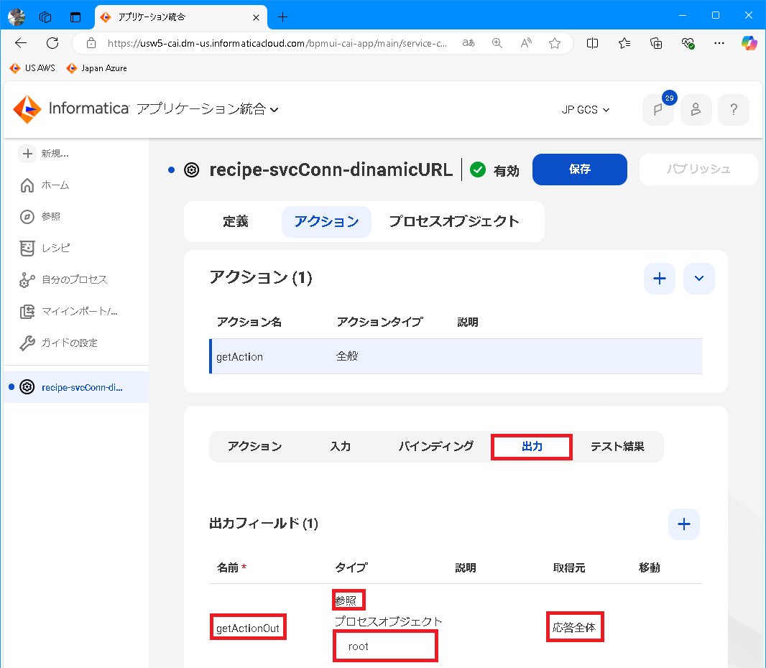Image resolution: width=766 pixels, height=668 pixels.
Task: Open レシピ in the sidebar
Action: click(45, 248)
